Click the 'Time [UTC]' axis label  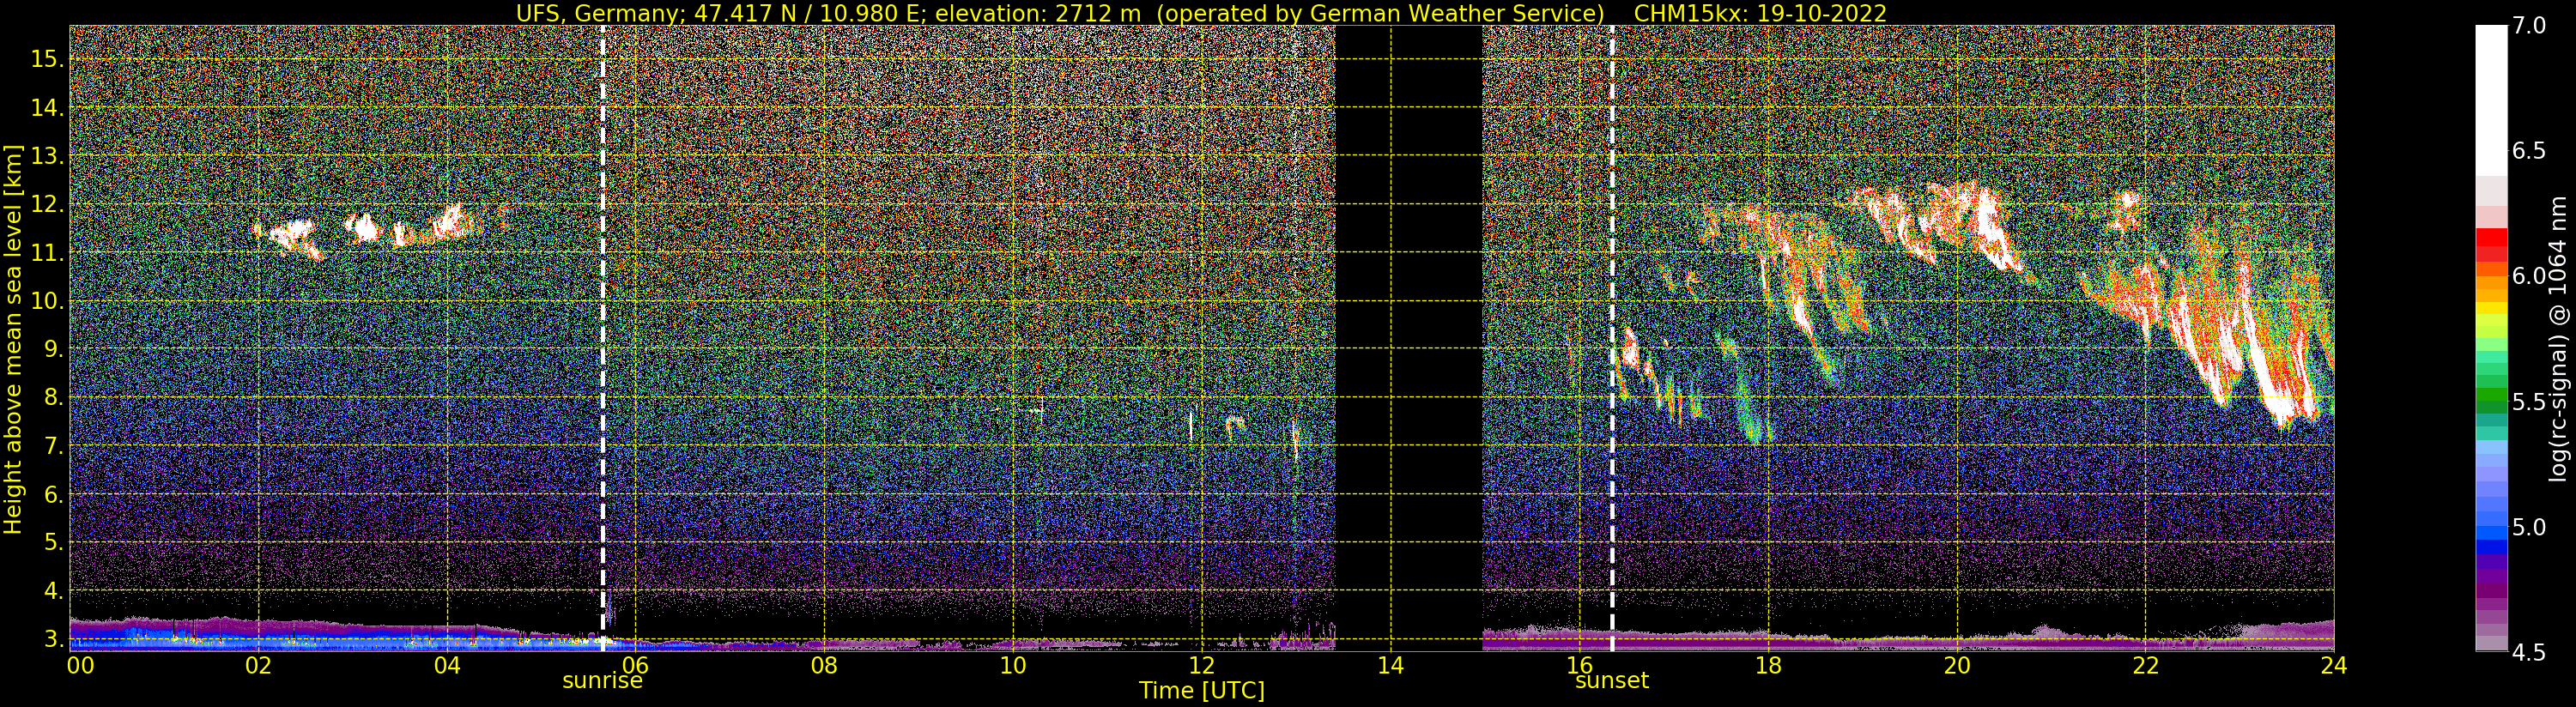[1202, 691]
